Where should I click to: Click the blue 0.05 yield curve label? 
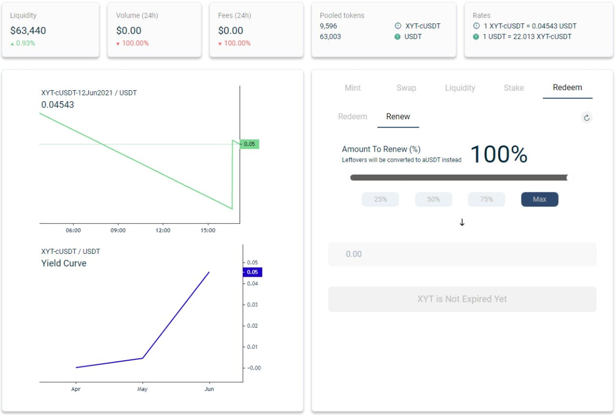click(x=252, y=272)
